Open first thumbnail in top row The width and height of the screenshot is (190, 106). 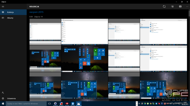point(45,32)
